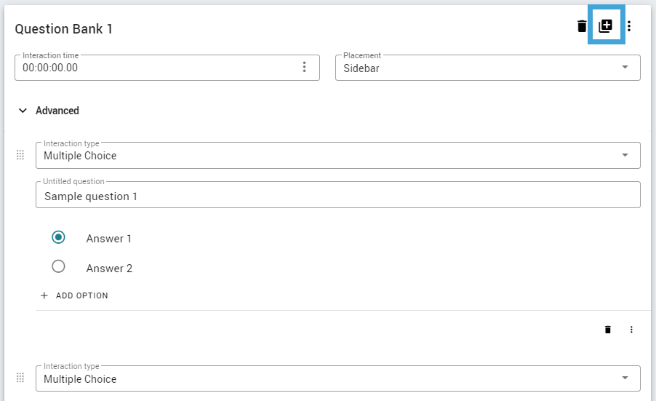Grab the drag handle of first question

(20, 155)
